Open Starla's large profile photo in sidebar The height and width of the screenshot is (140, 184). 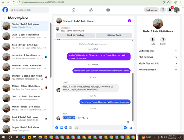coord(158,23)
